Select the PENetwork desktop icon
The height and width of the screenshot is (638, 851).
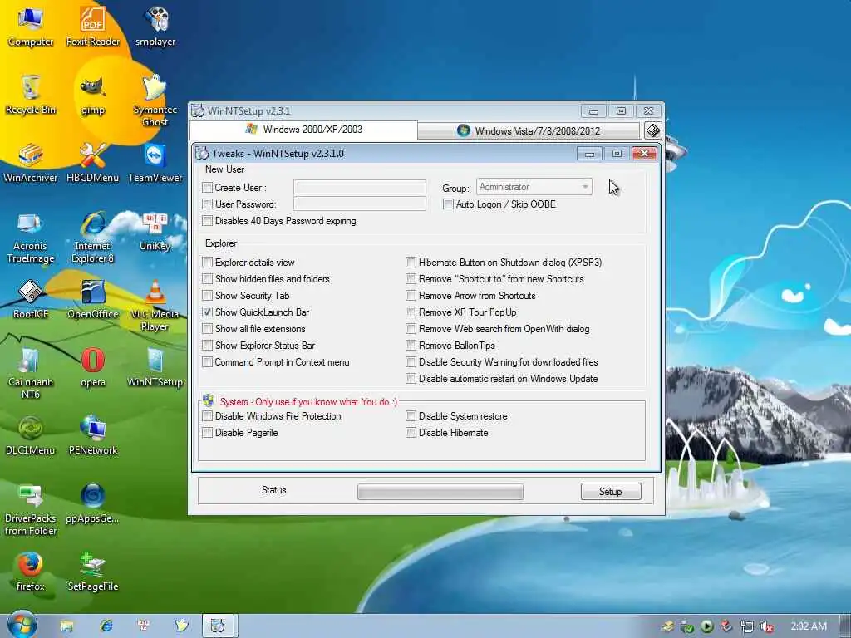[93, 435]
